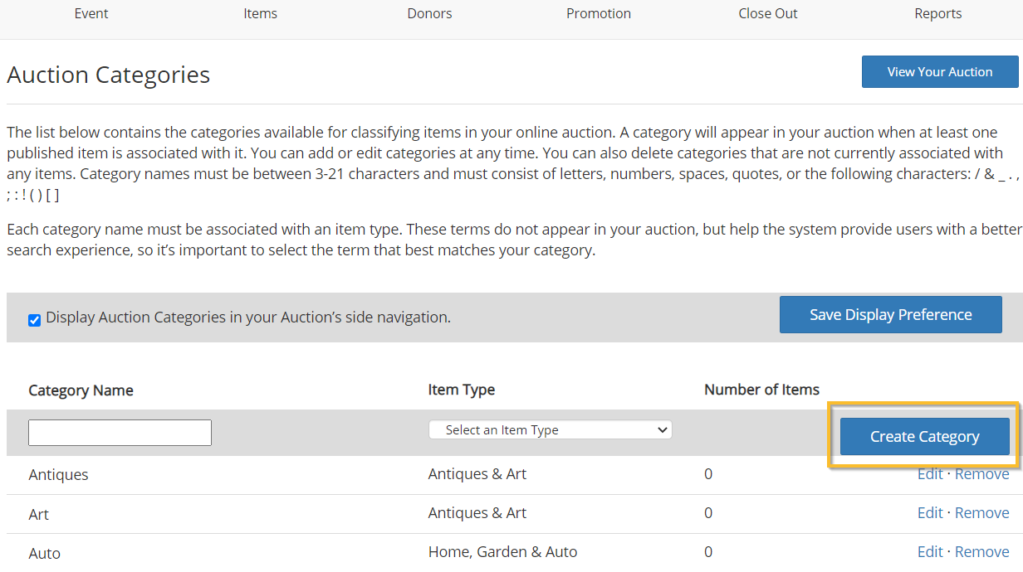The height and width of the screenshot is (572, 1023).
Task: Remove the Antiques category
Action: point(982,474)
